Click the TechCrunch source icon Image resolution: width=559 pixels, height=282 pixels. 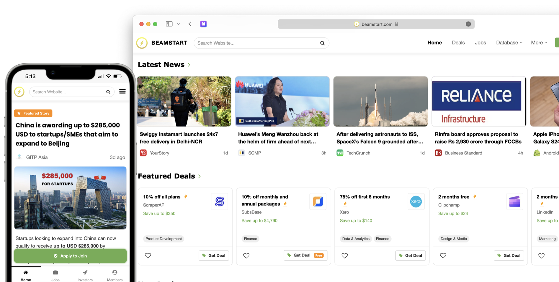click(340, 153)
